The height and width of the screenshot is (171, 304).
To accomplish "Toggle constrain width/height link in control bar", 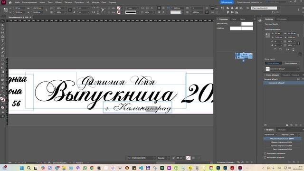I will coord(46,10).
